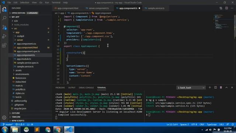Open sample.service.spec.ts in the explorer
The height and width of the screenshot is (133, 236).
tap(30, 63)
